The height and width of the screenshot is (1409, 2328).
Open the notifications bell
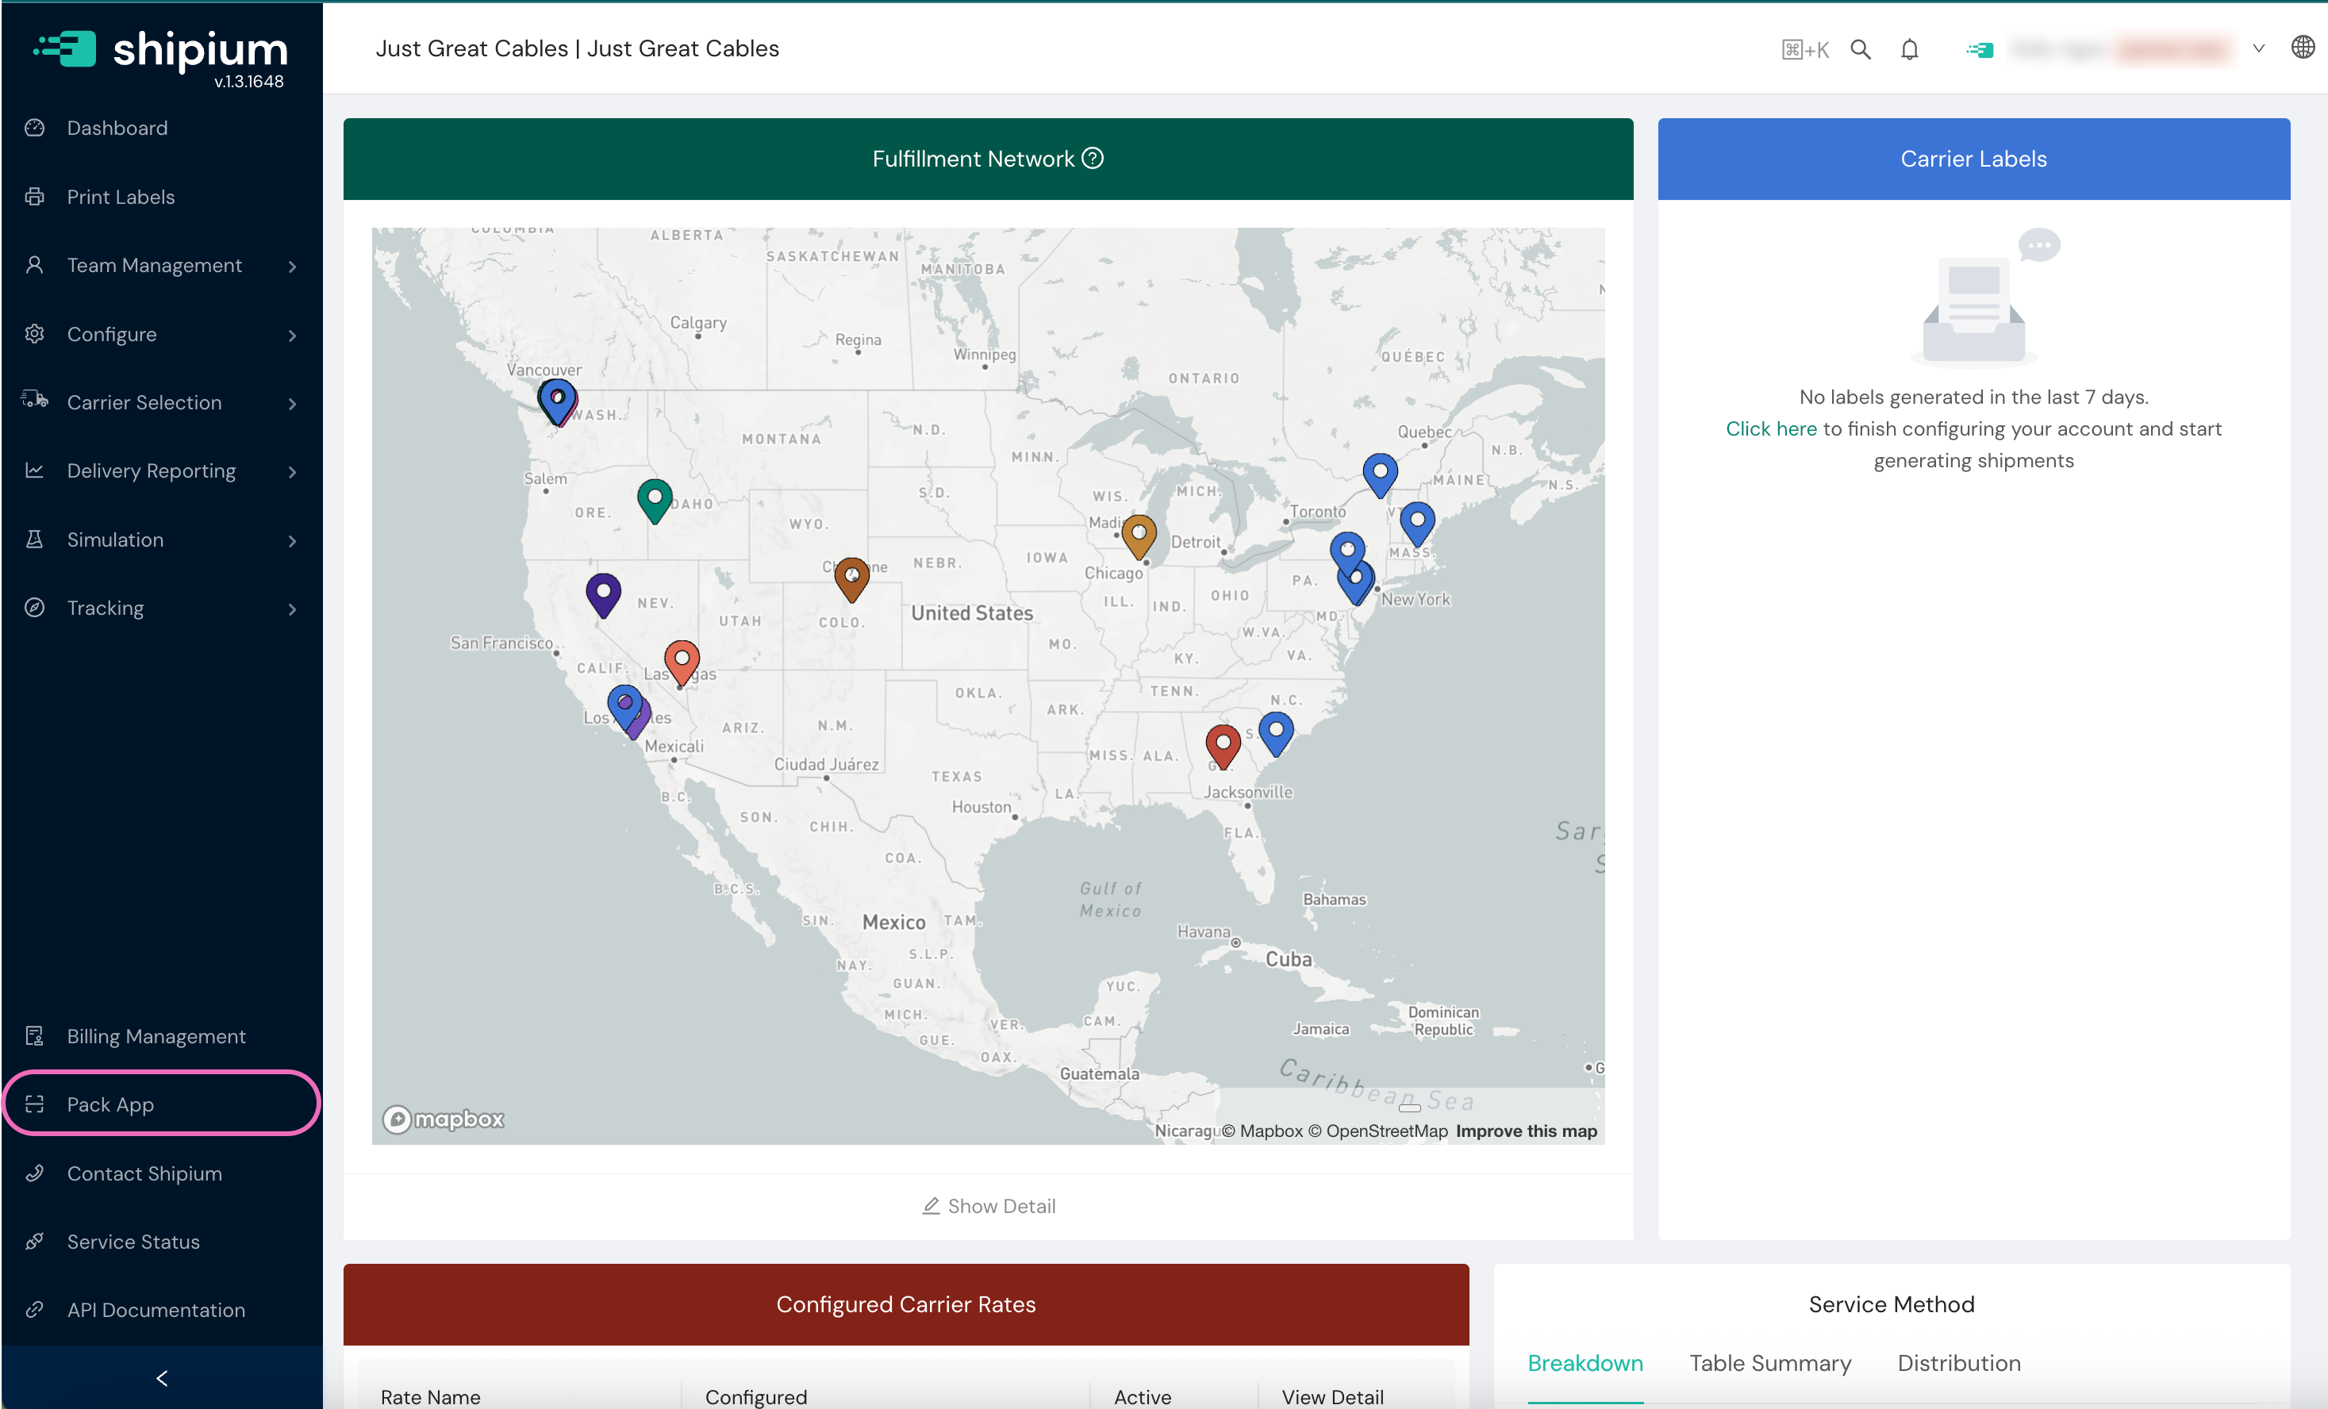point(1909,49)
